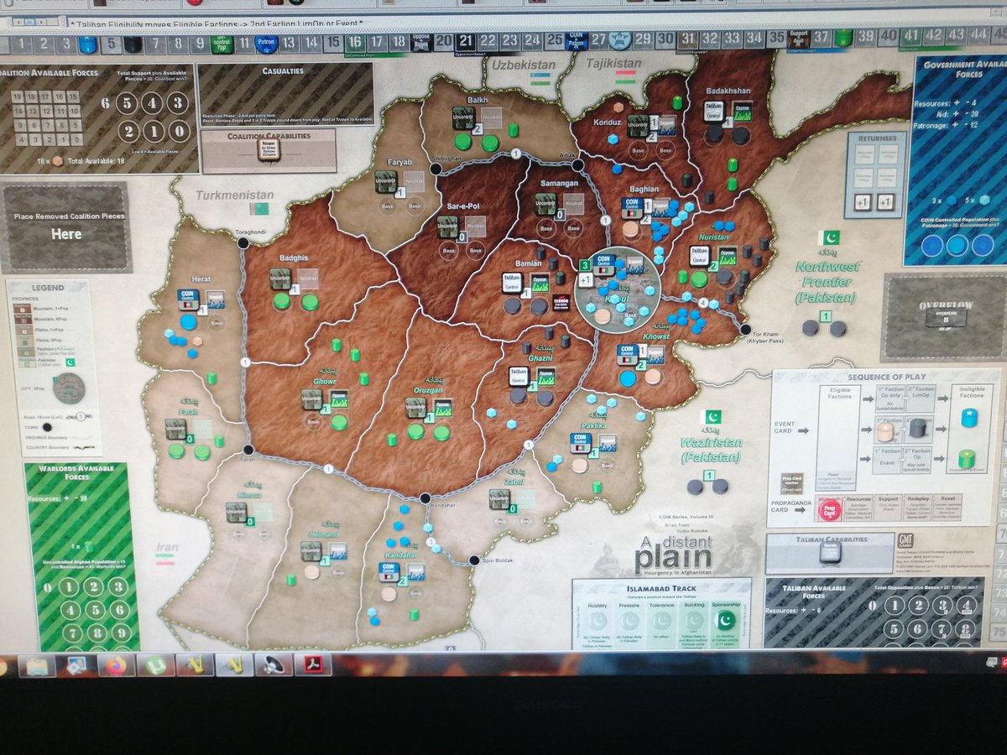Viewport: 1007px width, 755px height.
Task: Click 'Place Removed Coalition Pieces Here' box
Action: pyautogui.click(x=65, y=226)
